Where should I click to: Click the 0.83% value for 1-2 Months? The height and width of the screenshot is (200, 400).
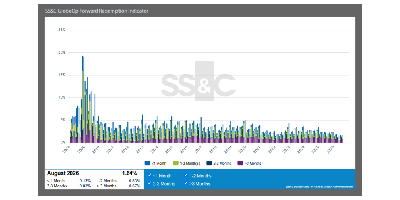click(x=135, y=181)
